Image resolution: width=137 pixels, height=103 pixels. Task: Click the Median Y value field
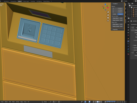(x=118, y=10)
